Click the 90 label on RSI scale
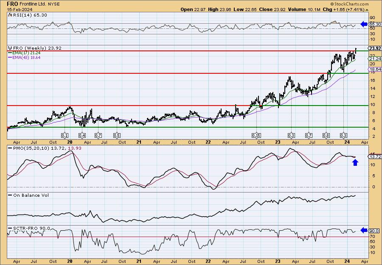Screen dimensions: 382x265 (x=372, y=18)
